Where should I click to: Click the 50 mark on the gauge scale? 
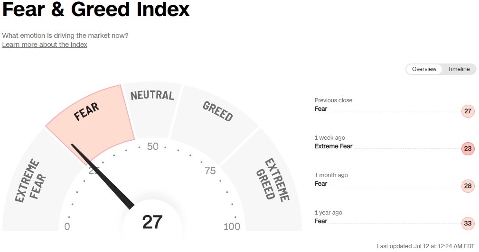click(x=152, y=147)
